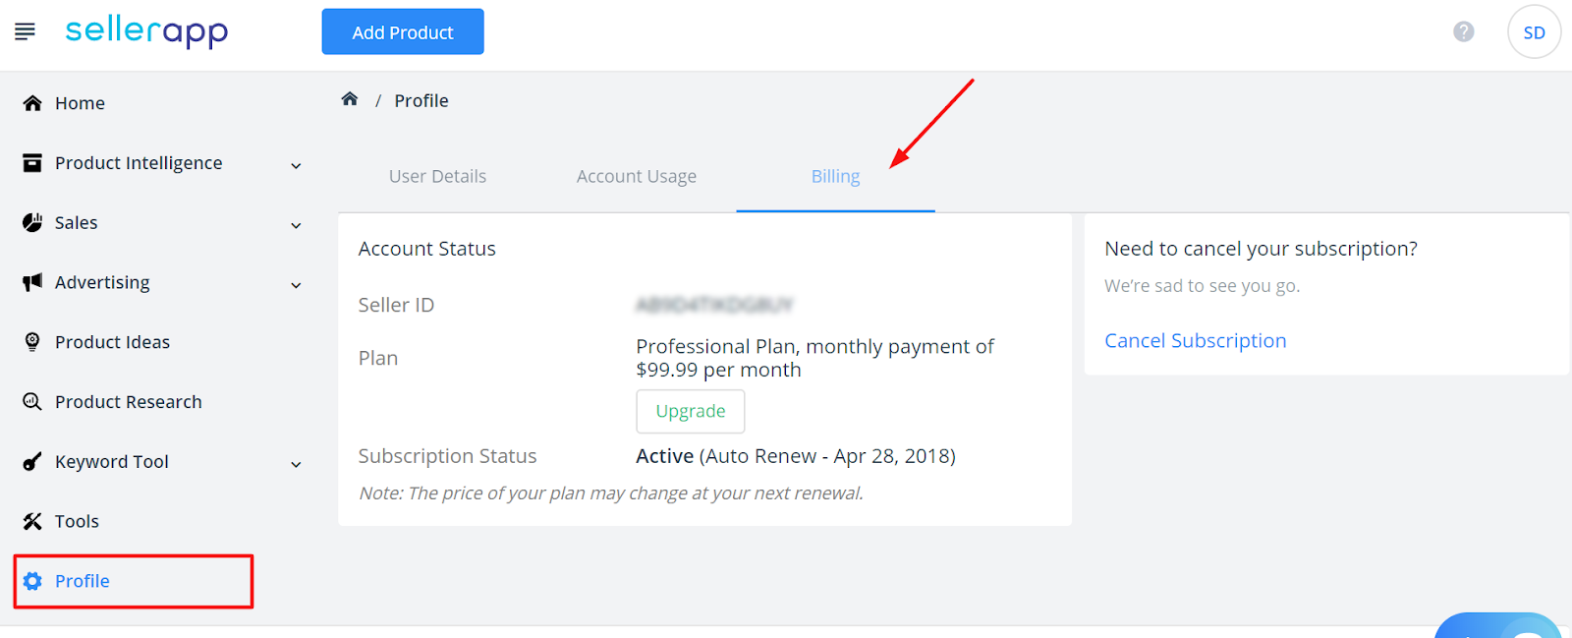Open Product Intelligence menu item

pyautogui.click(x=139, y=163)
